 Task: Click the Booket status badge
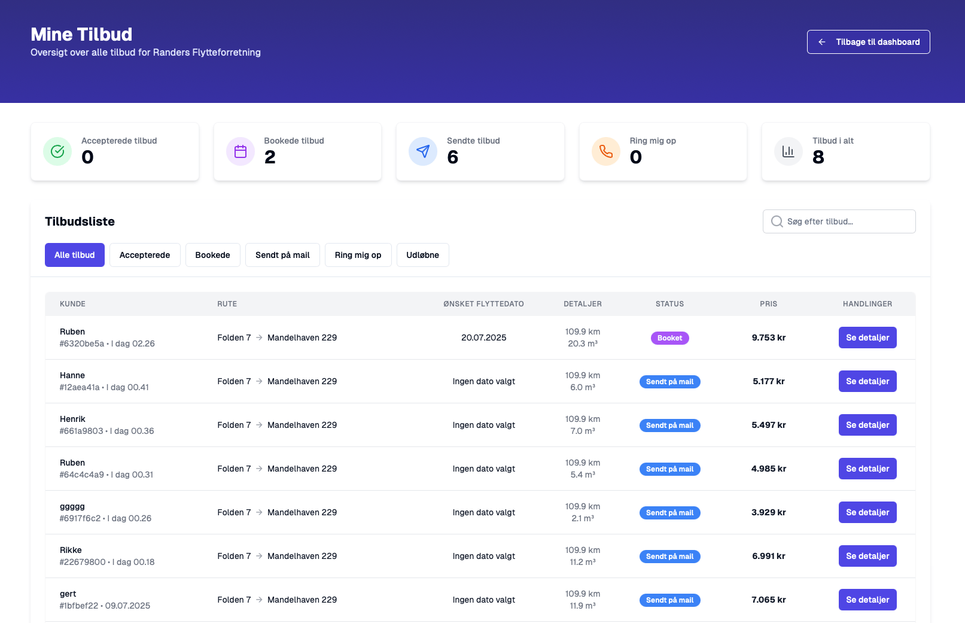tap(669, 338)
